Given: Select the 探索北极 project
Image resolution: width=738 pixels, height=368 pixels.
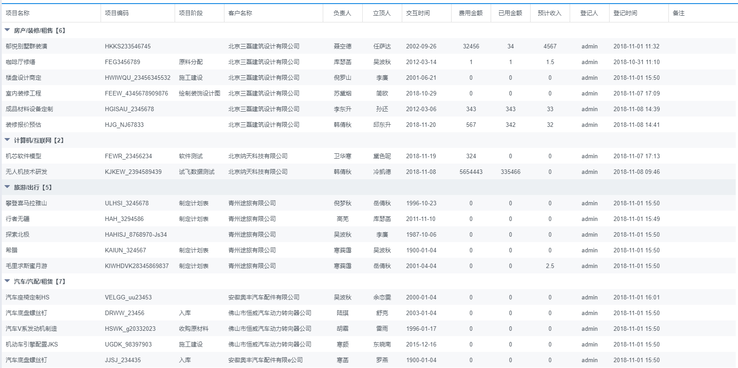Looking at the screenshot, I should [18, 234].
